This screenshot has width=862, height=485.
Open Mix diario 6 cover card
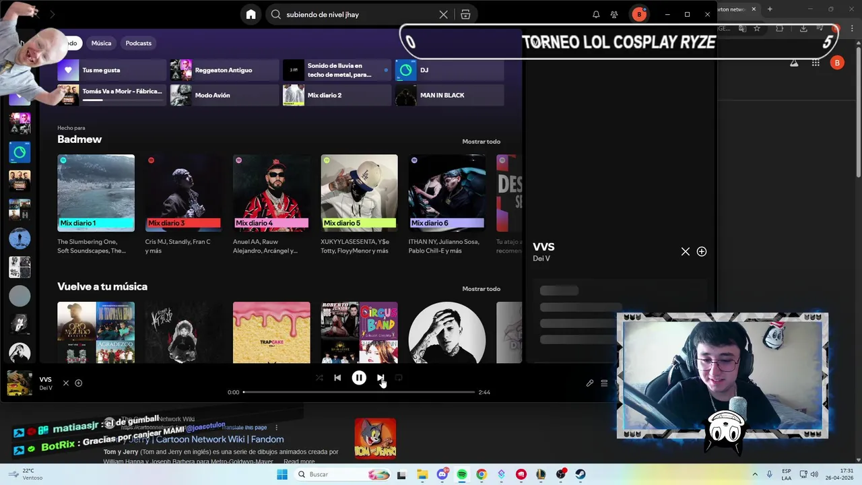pos(446,193)
